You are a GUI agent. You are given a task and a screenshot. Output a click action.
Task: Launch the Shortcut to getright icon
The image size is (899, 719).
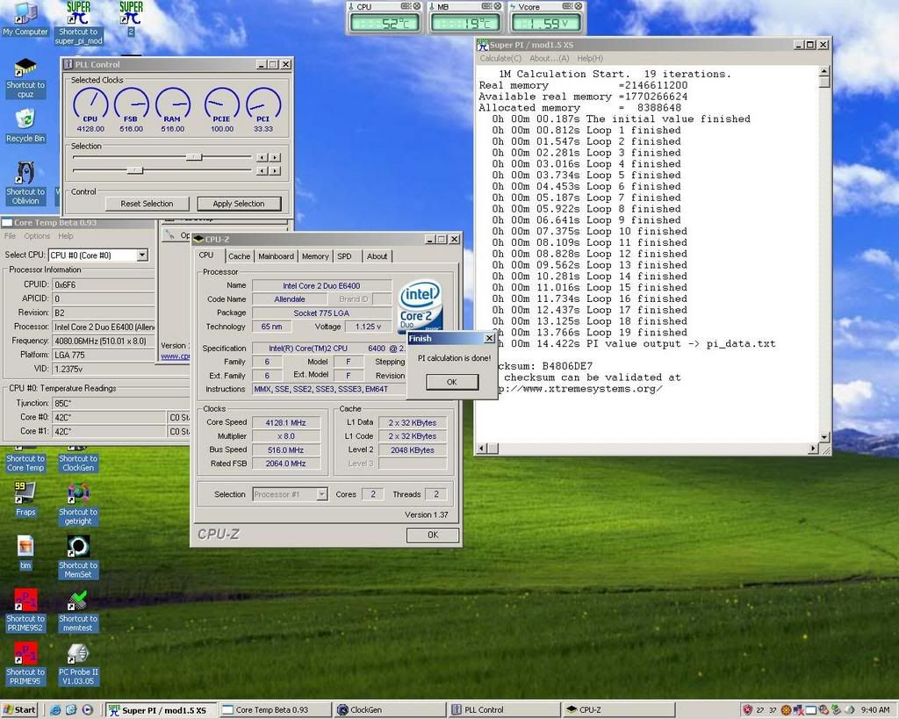click(x=78, y=494)
